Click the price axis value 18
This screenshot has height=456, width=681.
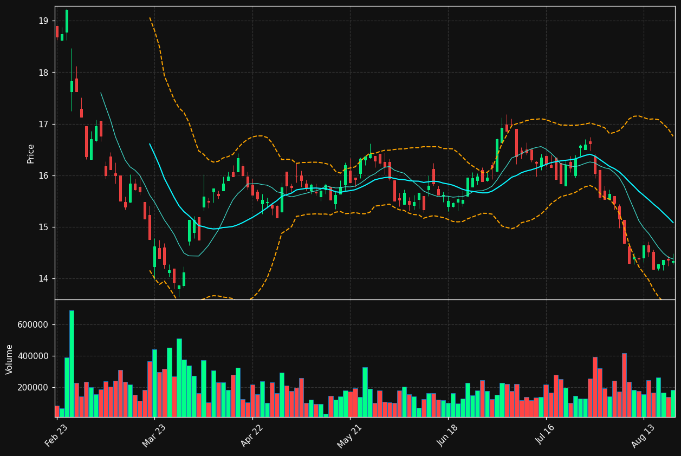click(x=43, y=73)
